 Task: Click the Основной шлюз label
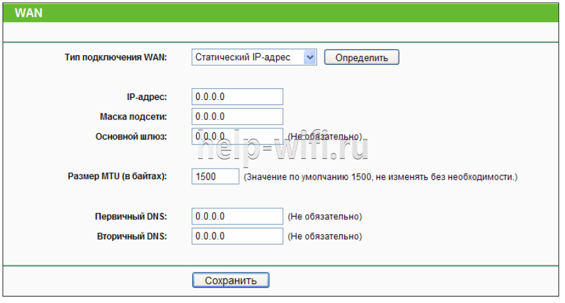[x=131, y=136]
